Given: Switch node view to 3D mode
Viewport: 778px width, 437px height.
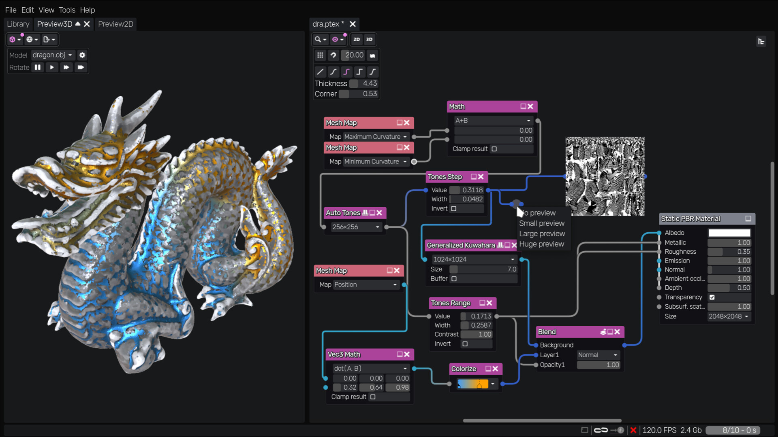Looking at the screenshot, I should 369,39.
